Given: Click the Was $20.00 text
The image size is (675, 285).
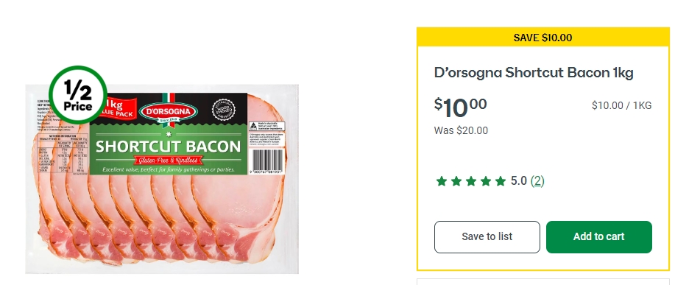Looking at the screenshot, I should [x=461, y=130].
